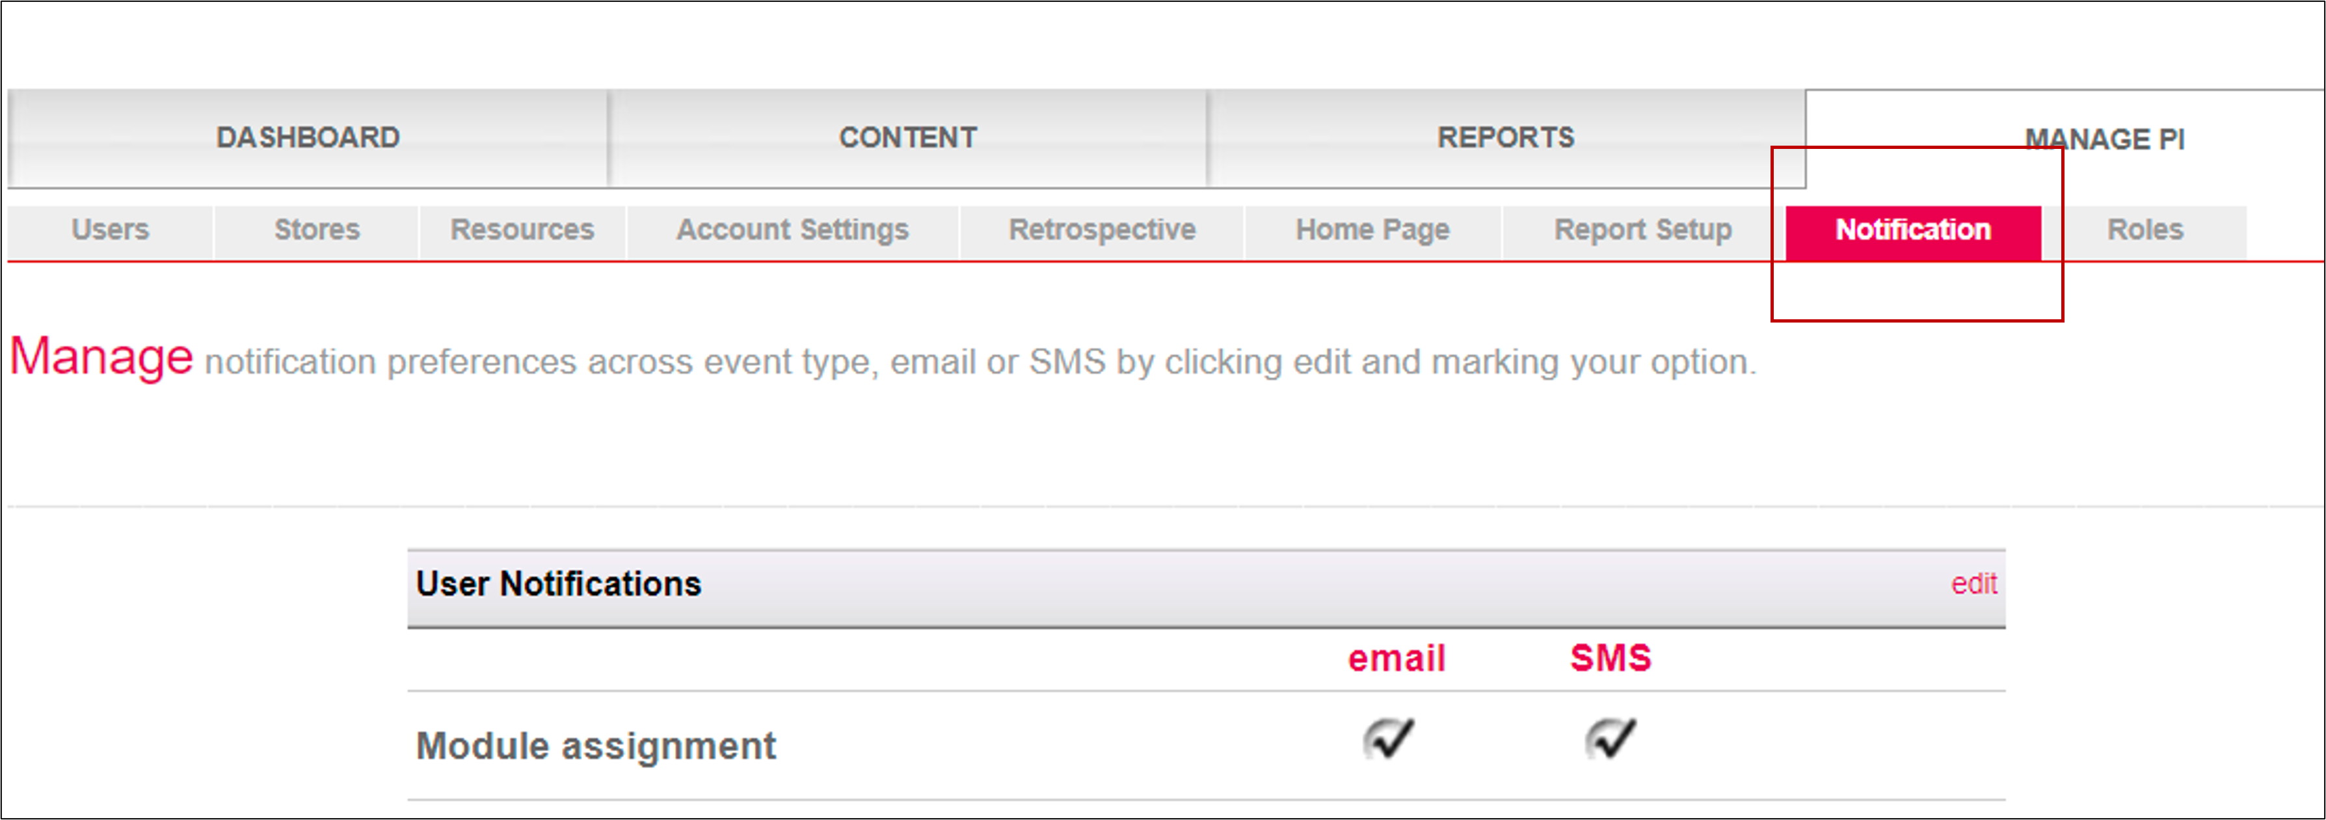Image resolution: width=2326 pixels, height=820 pixels.
Task: Click the SMS column header
Action: click(1610, 658)
